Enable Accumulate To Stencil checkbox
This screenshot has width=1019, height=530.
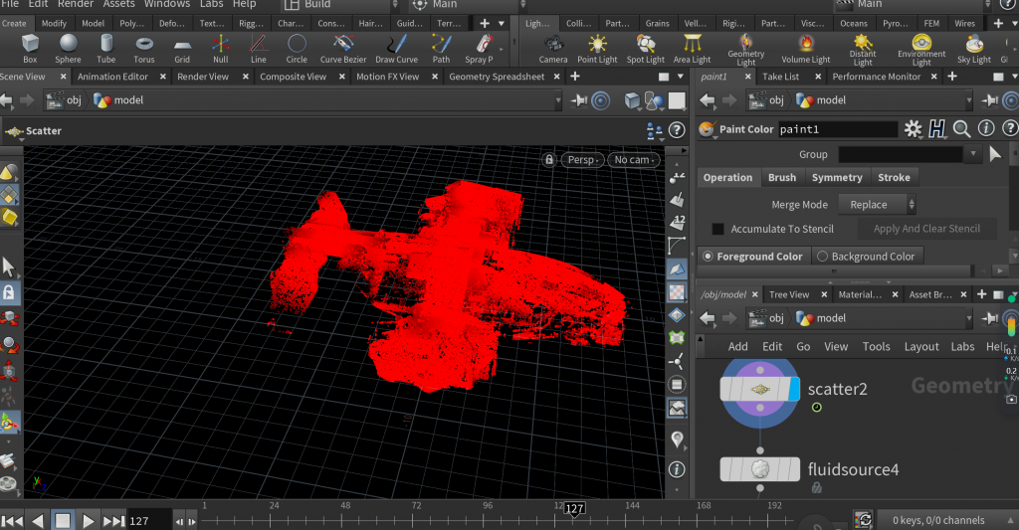pos(718,229)
